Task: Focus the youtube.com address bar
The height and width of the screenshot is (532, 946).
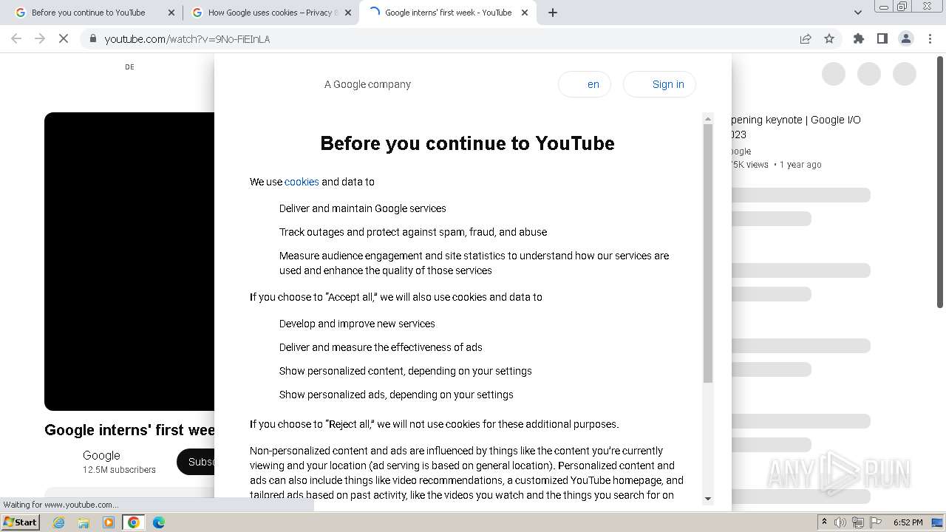Action: 443,39
